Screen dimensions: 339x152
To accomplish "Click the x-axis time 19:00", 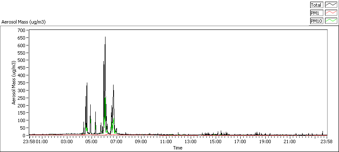I will [x=265, y=141].
